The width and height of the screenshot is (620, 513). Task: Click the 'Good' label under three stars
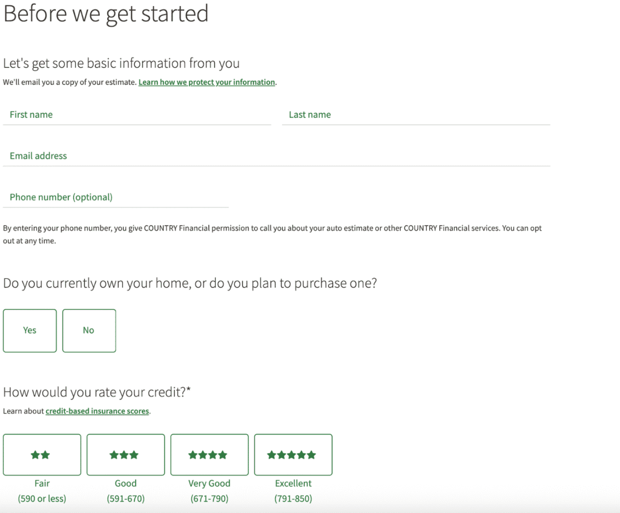tap(125, 483)
